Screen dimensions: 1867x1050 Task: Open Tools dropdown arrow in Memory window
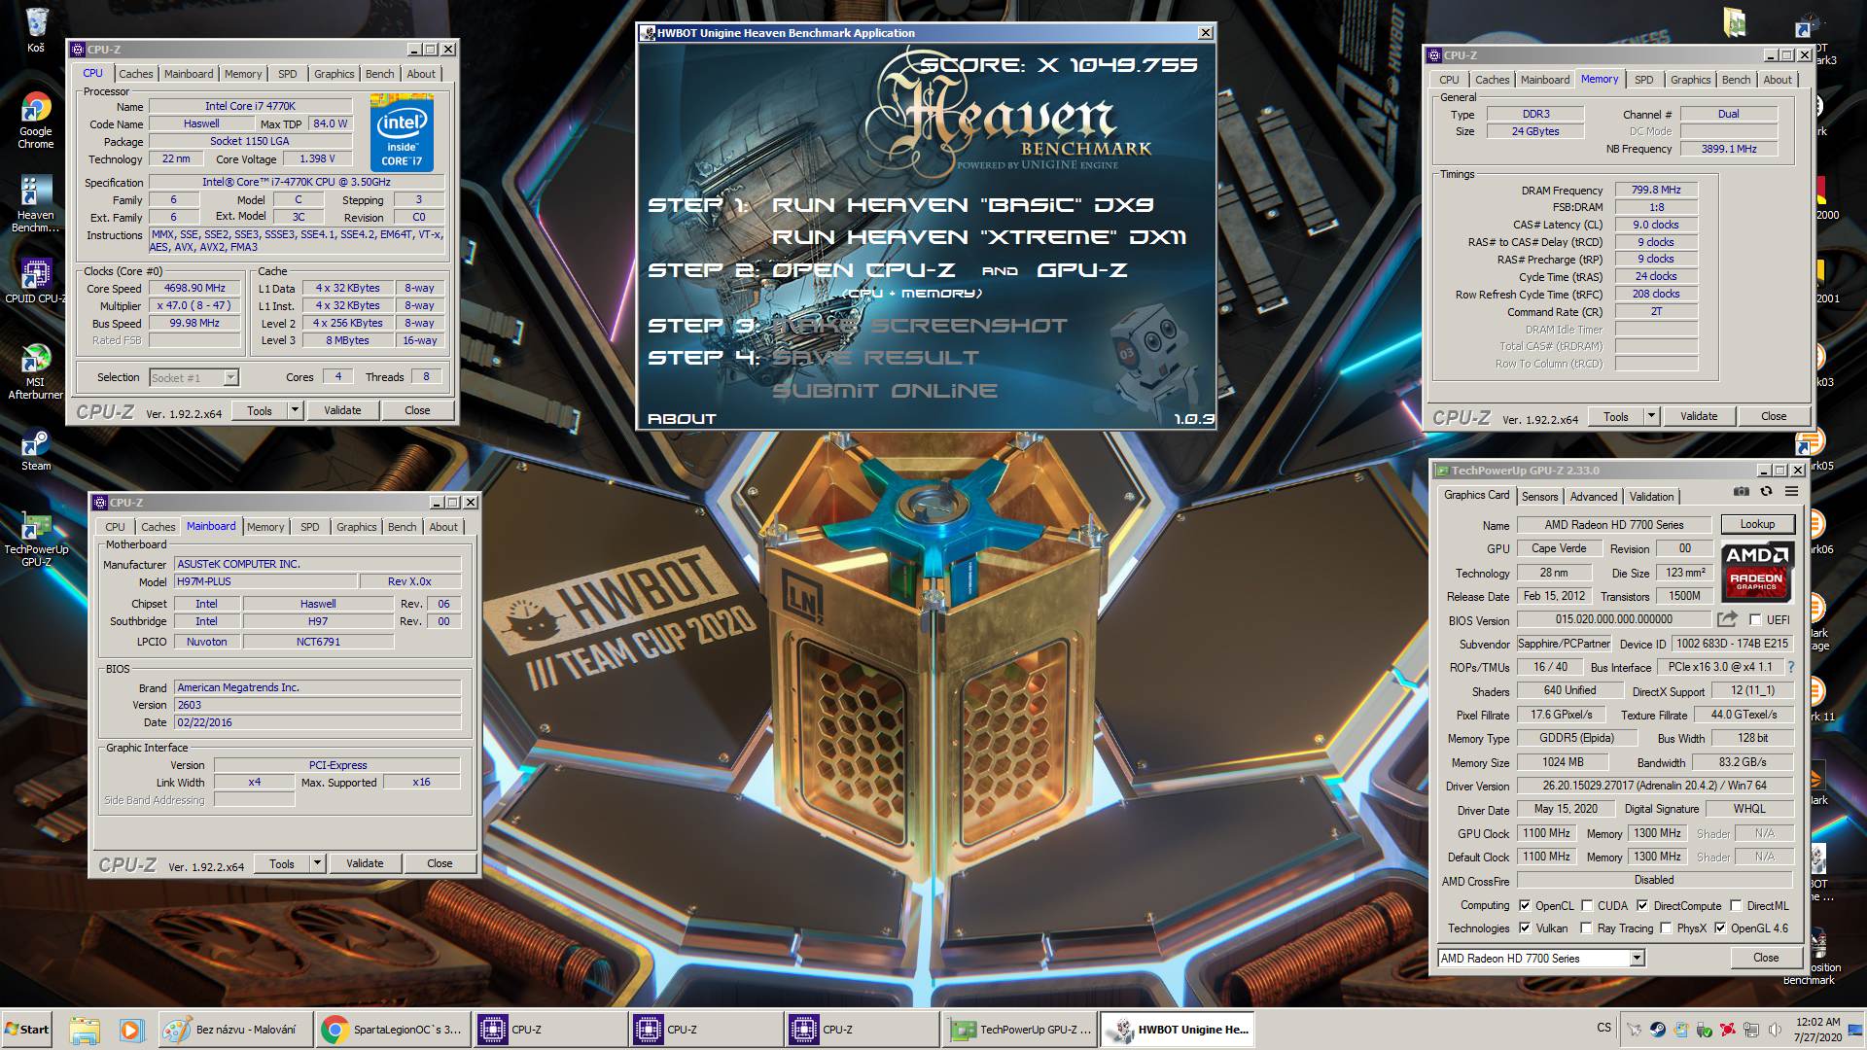click(x=1651, y=416)
